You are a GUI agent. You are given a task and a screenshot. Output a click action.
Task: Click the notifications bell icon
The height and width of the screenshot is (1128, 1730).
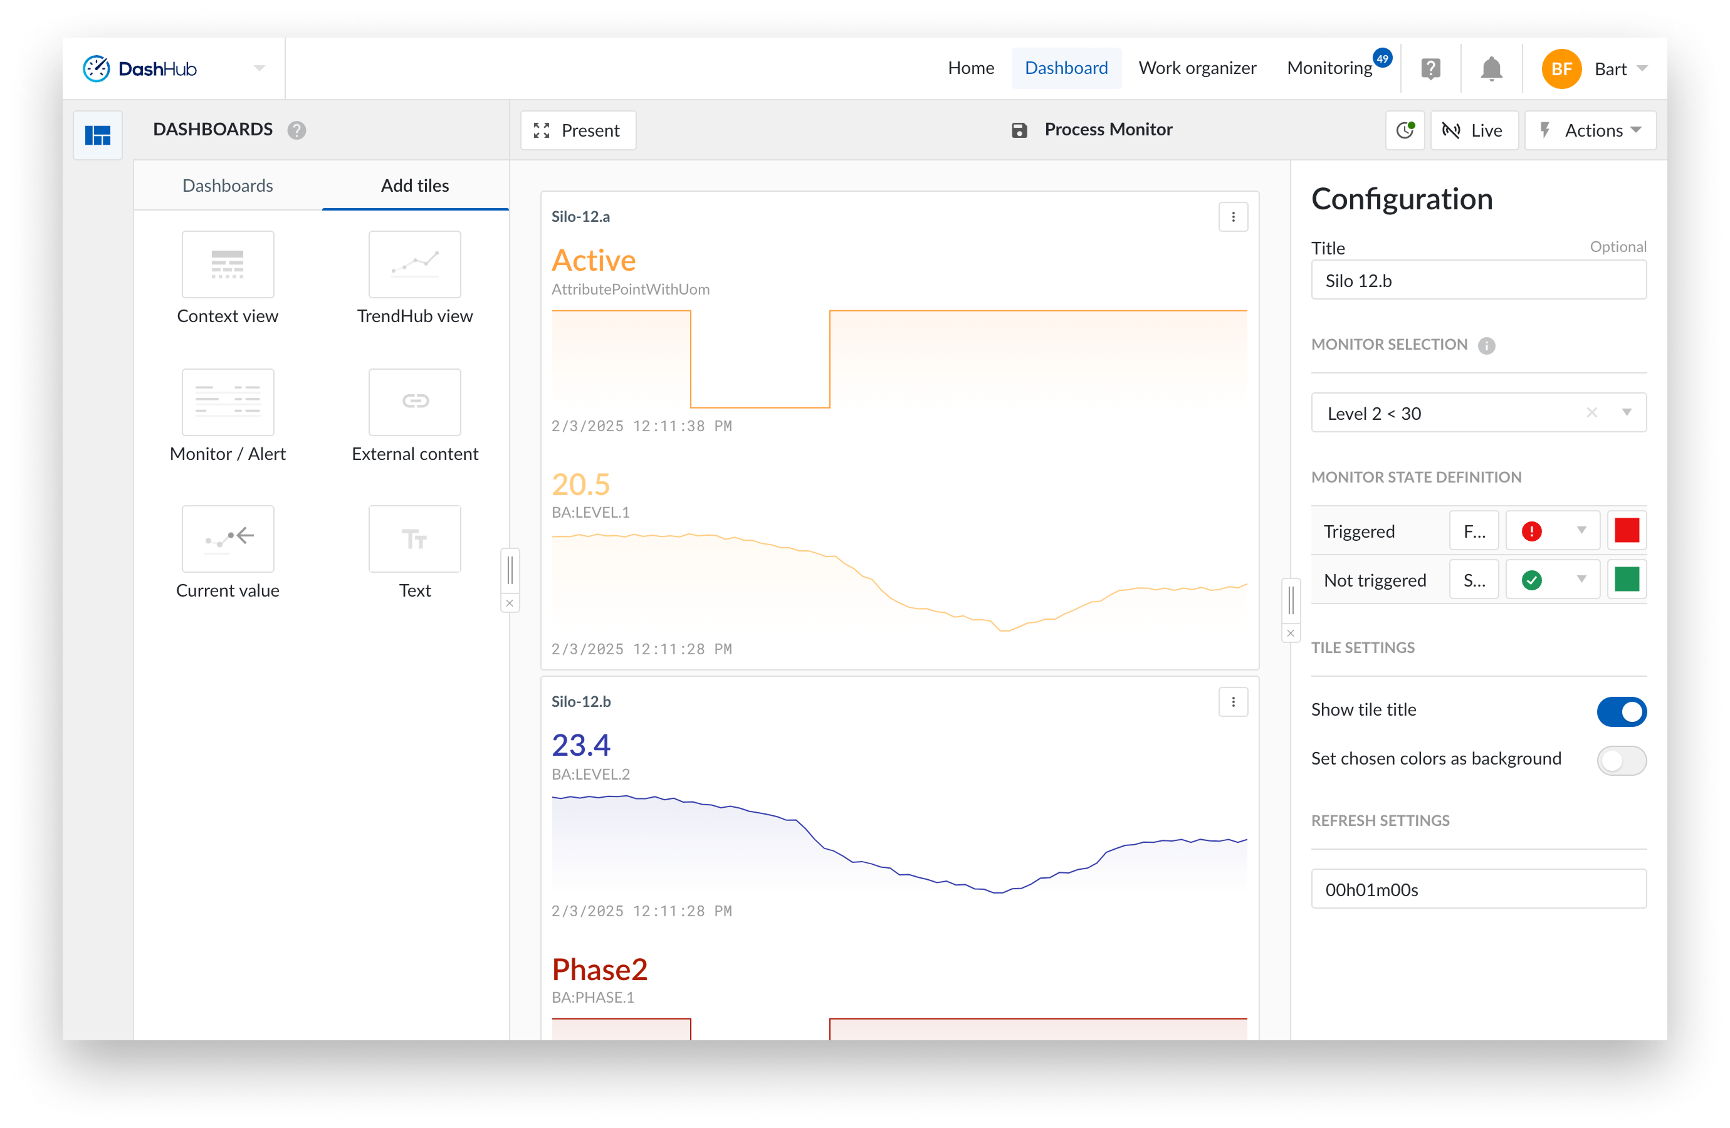pyautogui.click(x=1491, y=69)
